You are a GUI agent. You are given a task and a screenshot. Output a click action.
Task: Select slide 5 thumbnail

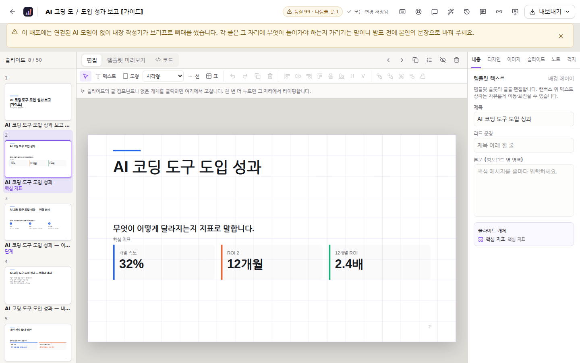coord(38,342)
